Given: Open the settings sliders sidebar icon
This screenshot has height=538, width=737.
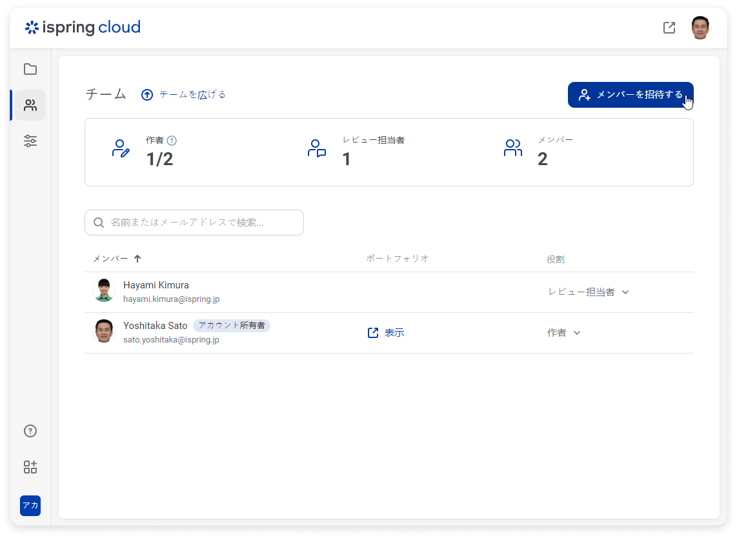Looking at the screenshot, I should 30,141.
